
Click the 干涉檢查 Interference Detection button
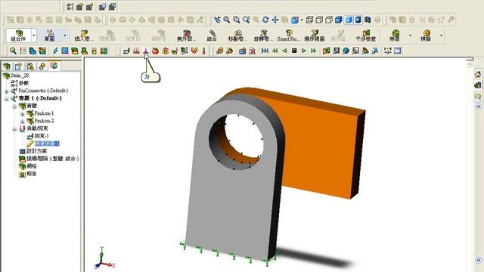pyautogui.click(x=366, y=36)
